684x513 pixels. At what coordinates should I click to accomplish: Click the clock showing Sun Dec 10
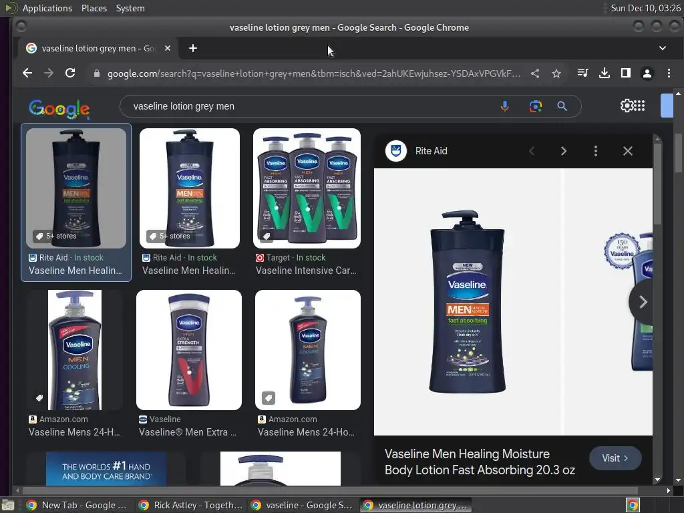tap(646, 8)
